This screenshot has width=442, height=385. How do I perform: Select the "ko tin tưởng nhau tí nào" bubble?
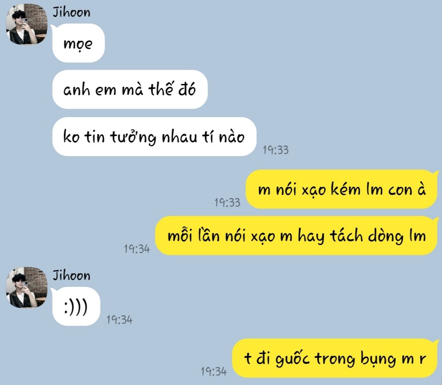click(154, 137)
